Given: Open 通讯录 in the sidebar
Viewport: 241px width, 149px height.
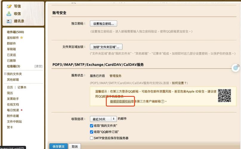Looking at the screenshot, I should tap(19, 21).
